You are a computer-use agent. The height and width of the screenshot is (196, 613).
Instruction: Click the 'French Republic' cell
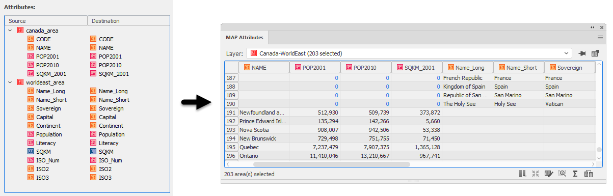coord(468,78)
